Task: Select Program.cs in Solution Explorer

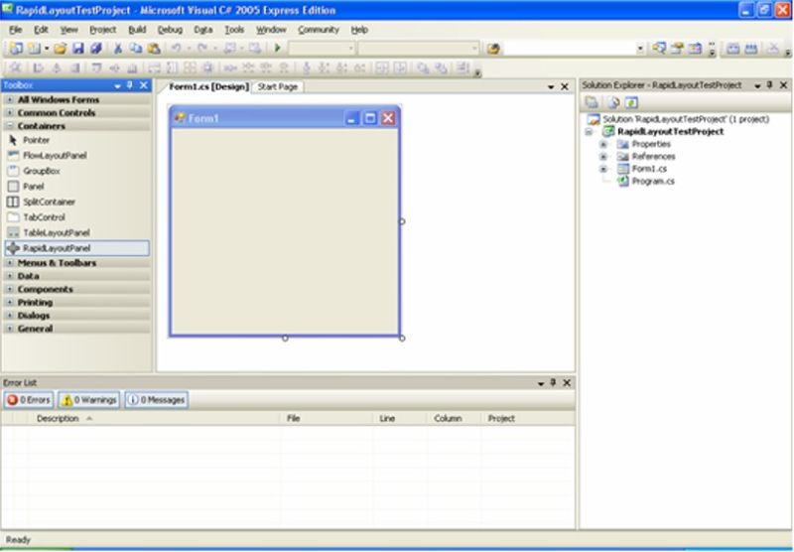Action: click(x=653, y=182)
